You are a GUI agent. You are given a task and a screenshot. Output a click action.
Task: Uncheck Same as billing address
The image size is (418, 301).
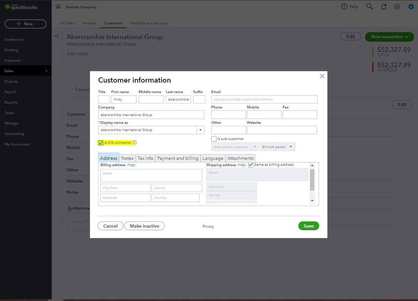(250, 165)
